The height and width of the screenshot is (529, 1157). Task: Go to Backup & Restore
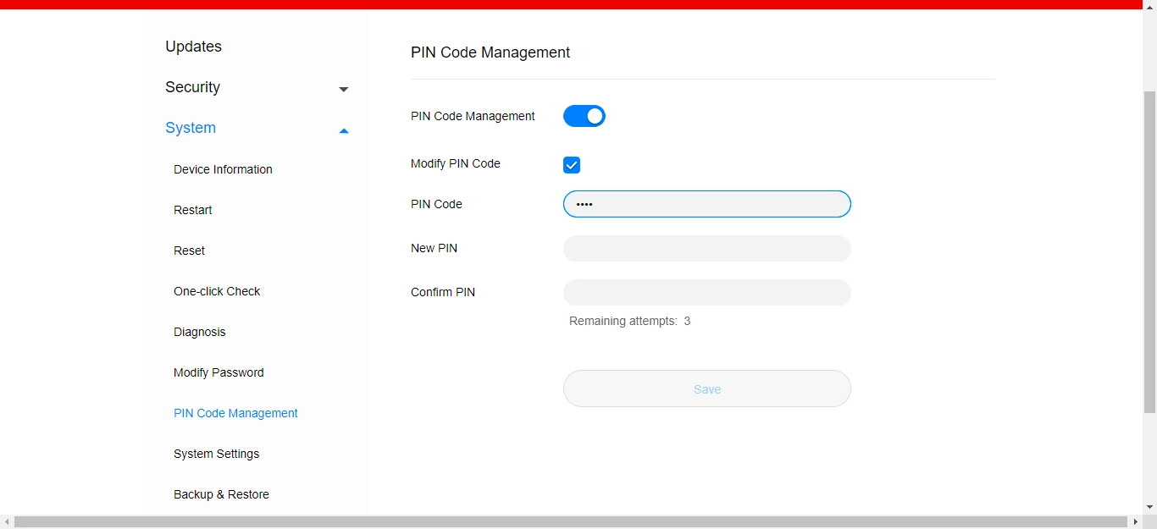tap(221, 494)
